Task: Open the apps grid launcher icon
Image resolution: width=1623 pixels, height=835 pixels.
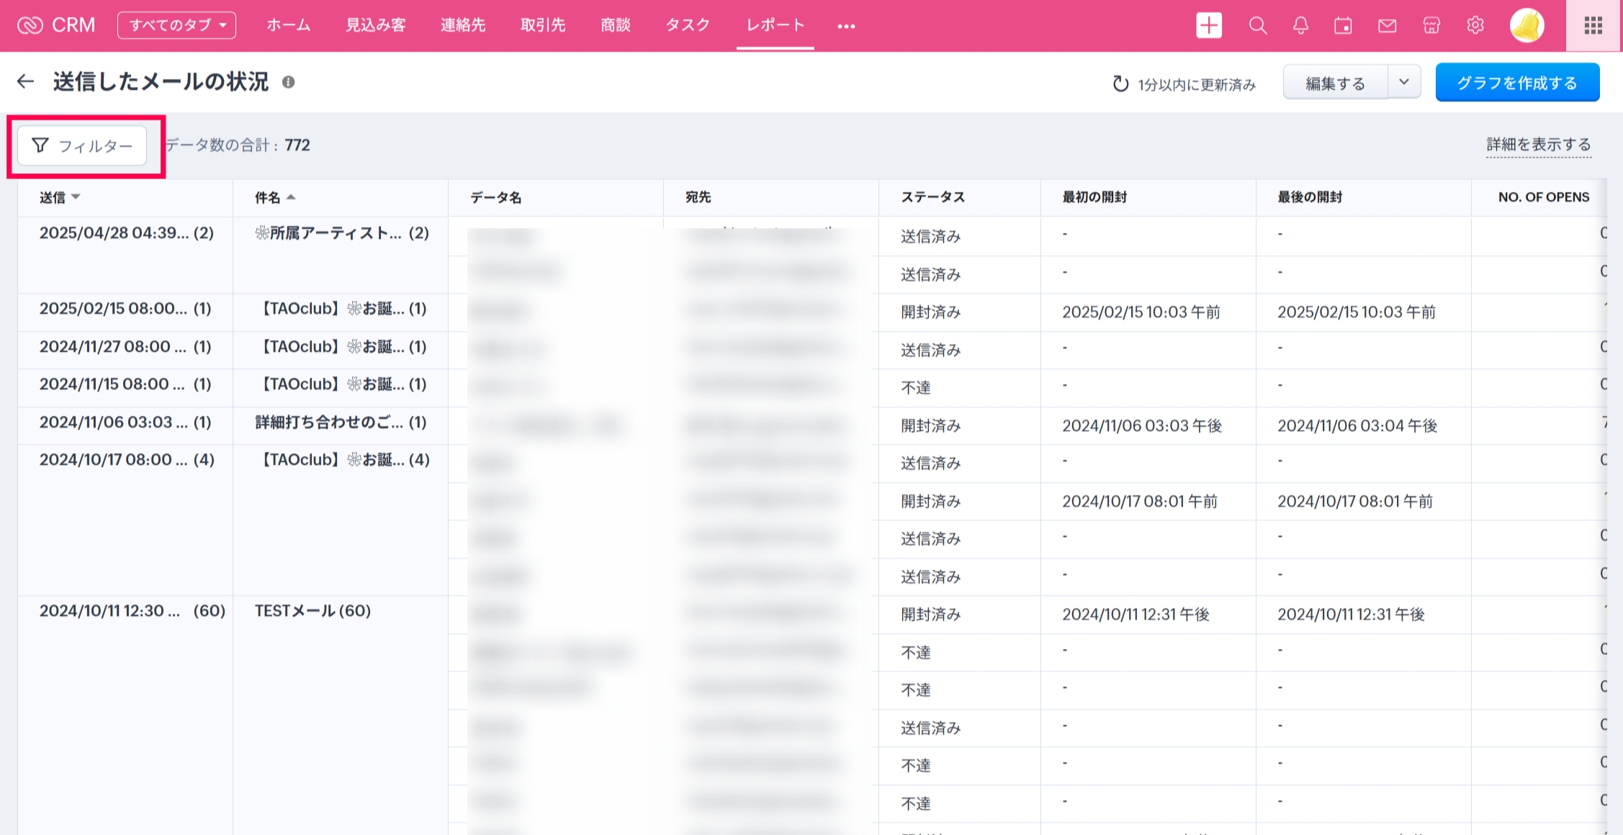Action: pos(1593,26)
